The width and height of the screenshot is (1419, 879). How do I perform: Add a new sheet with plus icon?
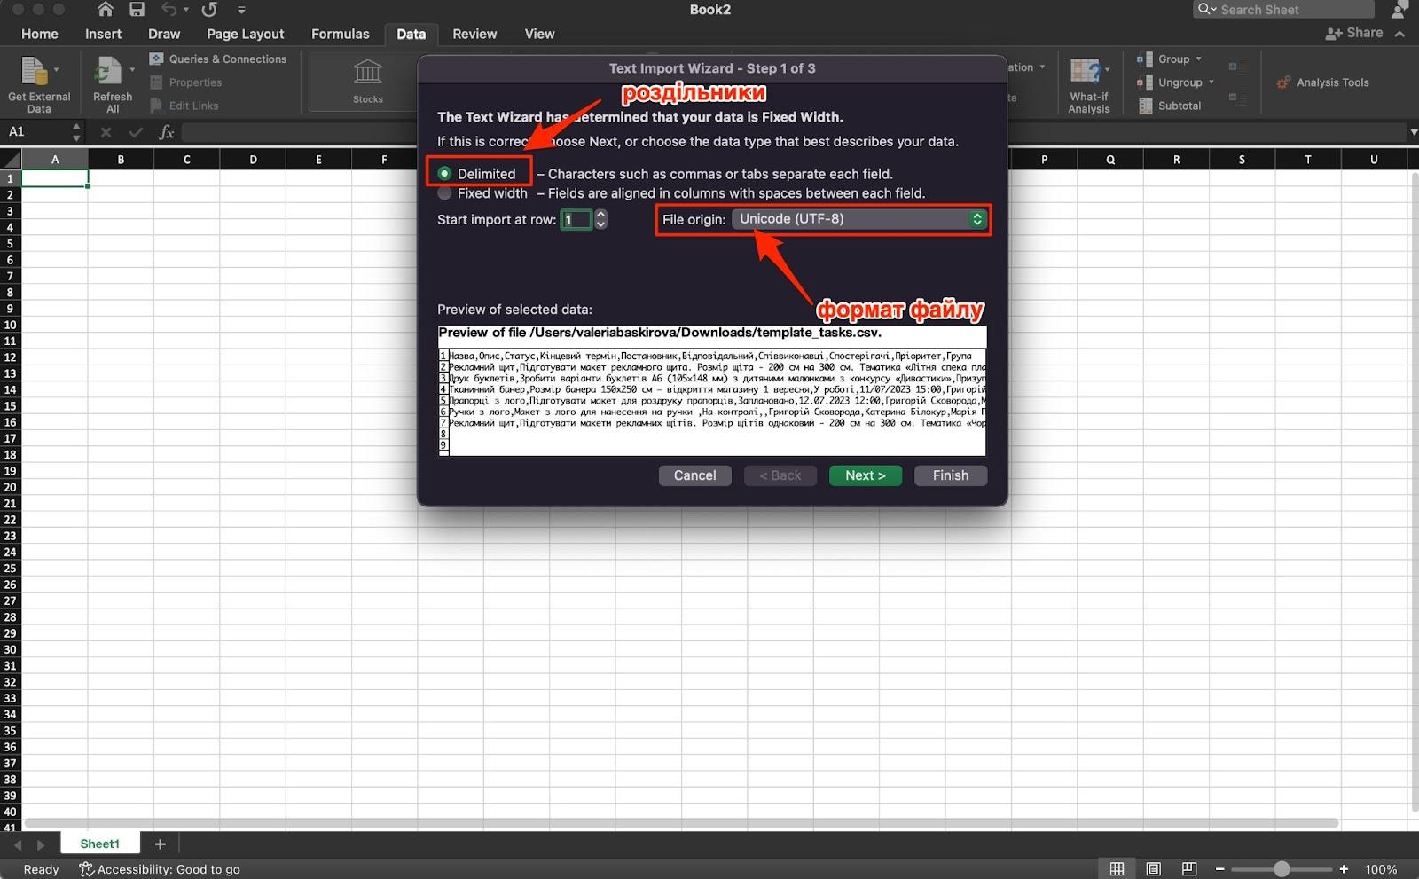[x=160, y=844]
